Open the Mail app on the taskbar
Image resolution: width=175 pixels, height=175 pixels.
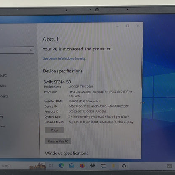[72, 166]
